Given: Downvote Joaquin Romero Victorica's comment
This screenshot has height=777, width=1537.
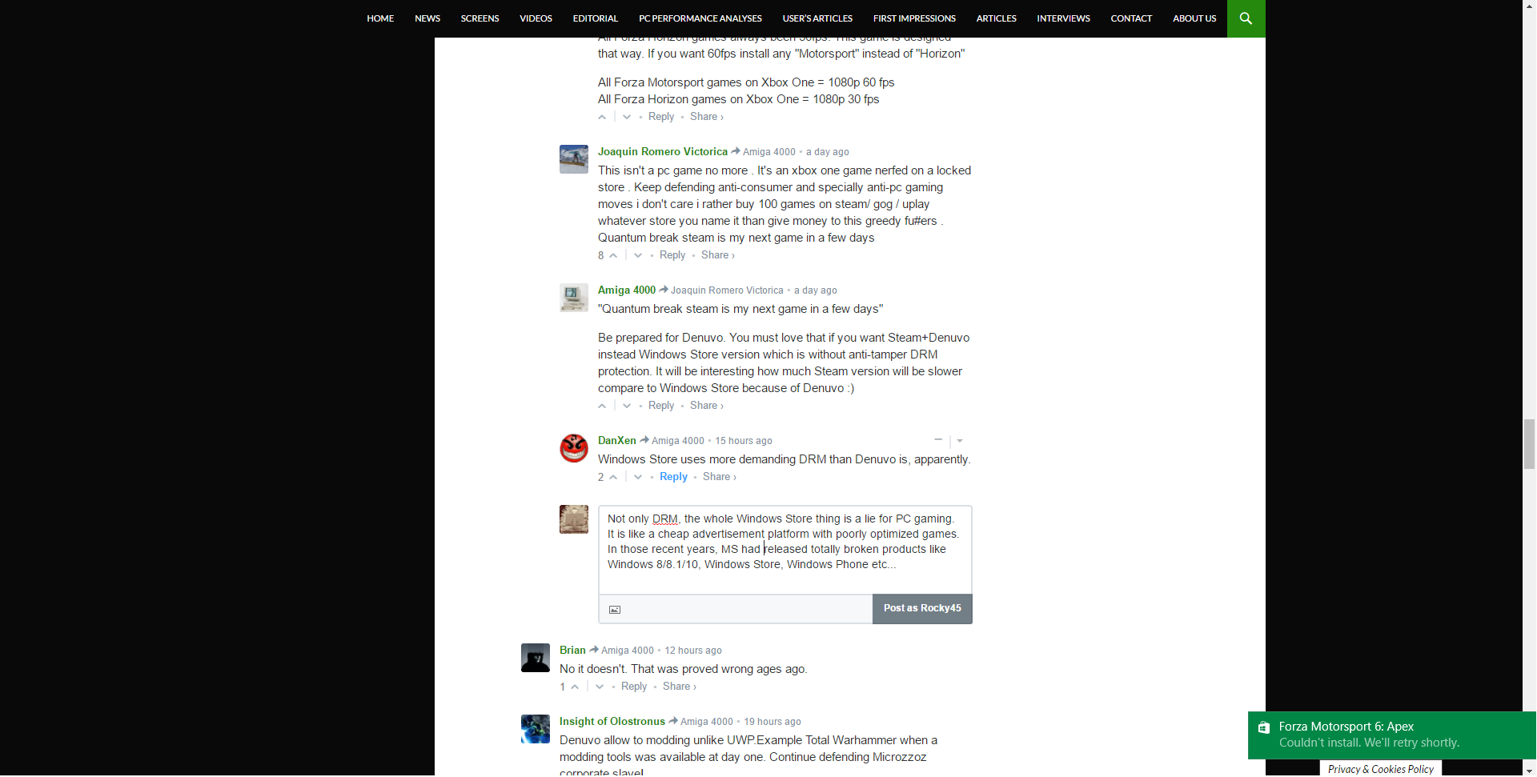Looking at the screenshot, I should pos(638,256).
